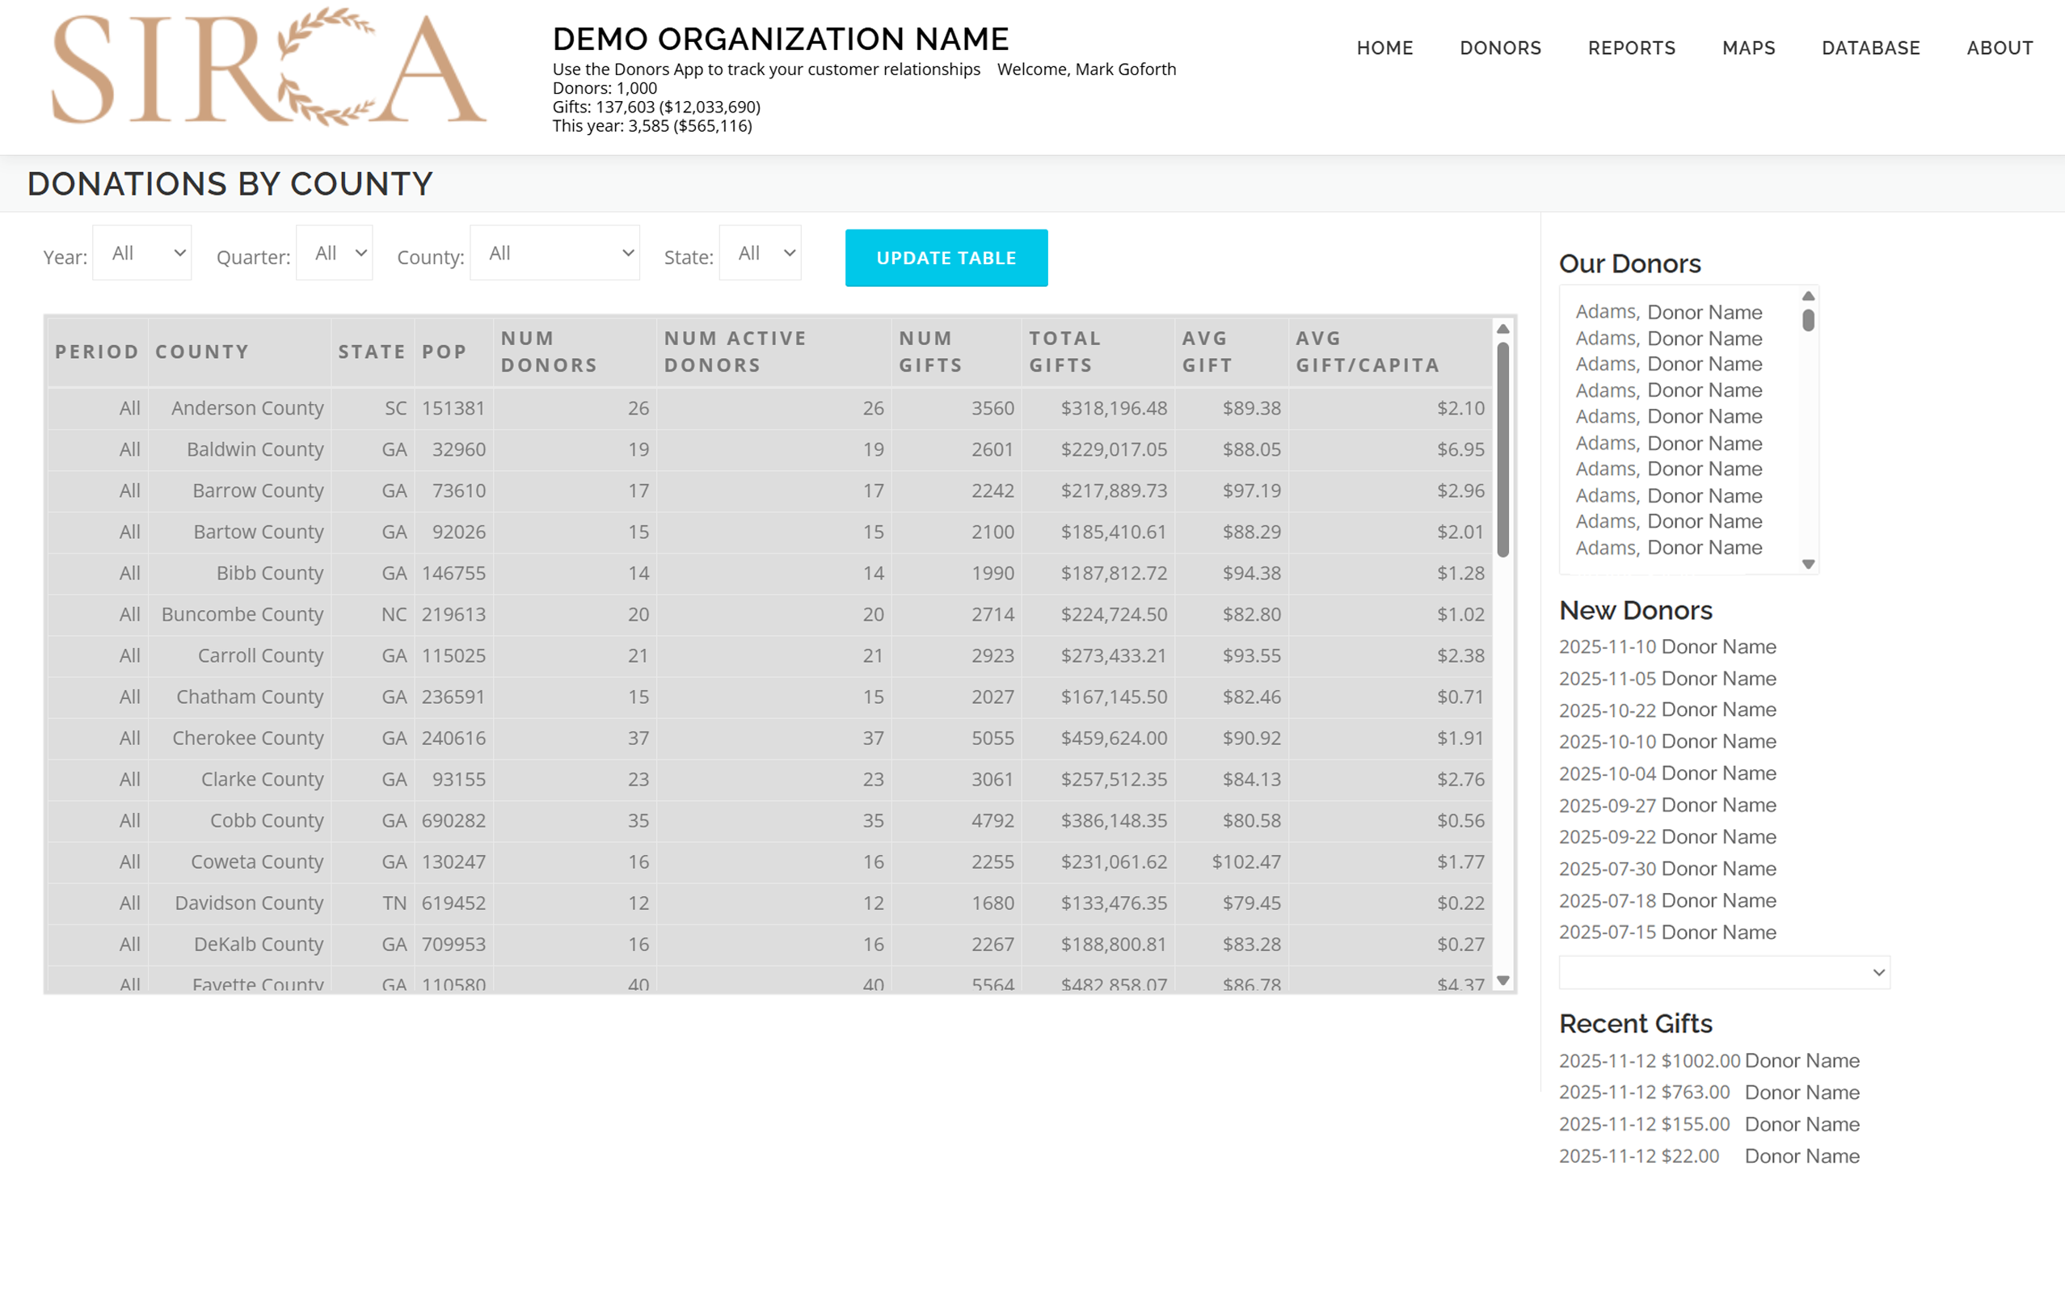Click the SIRCA logo

pos(268,69)
